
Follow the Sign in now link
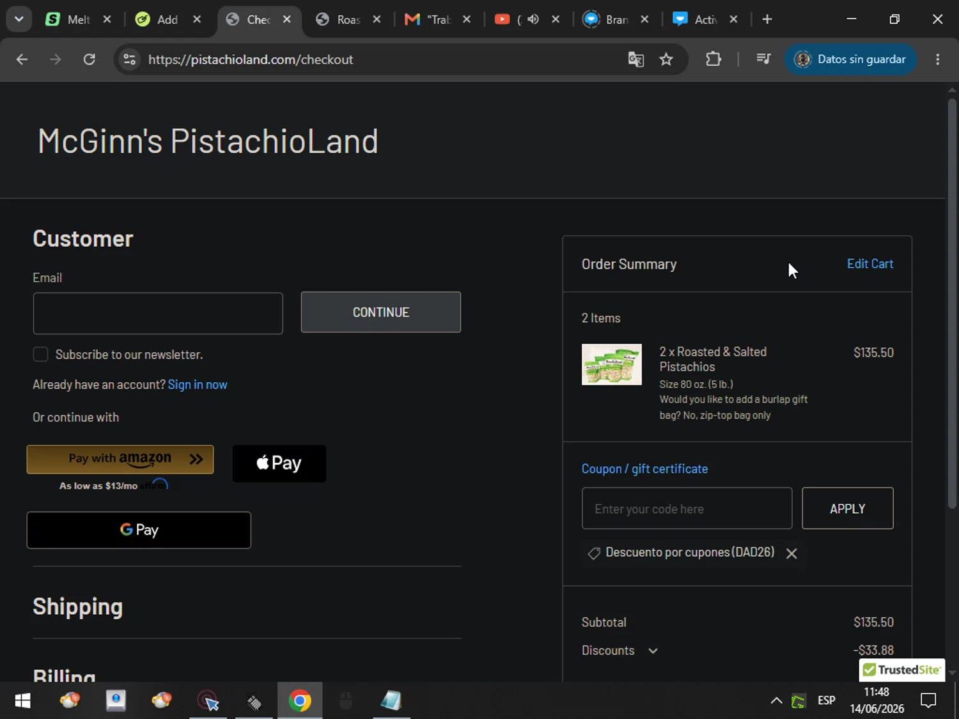point(198,385)
